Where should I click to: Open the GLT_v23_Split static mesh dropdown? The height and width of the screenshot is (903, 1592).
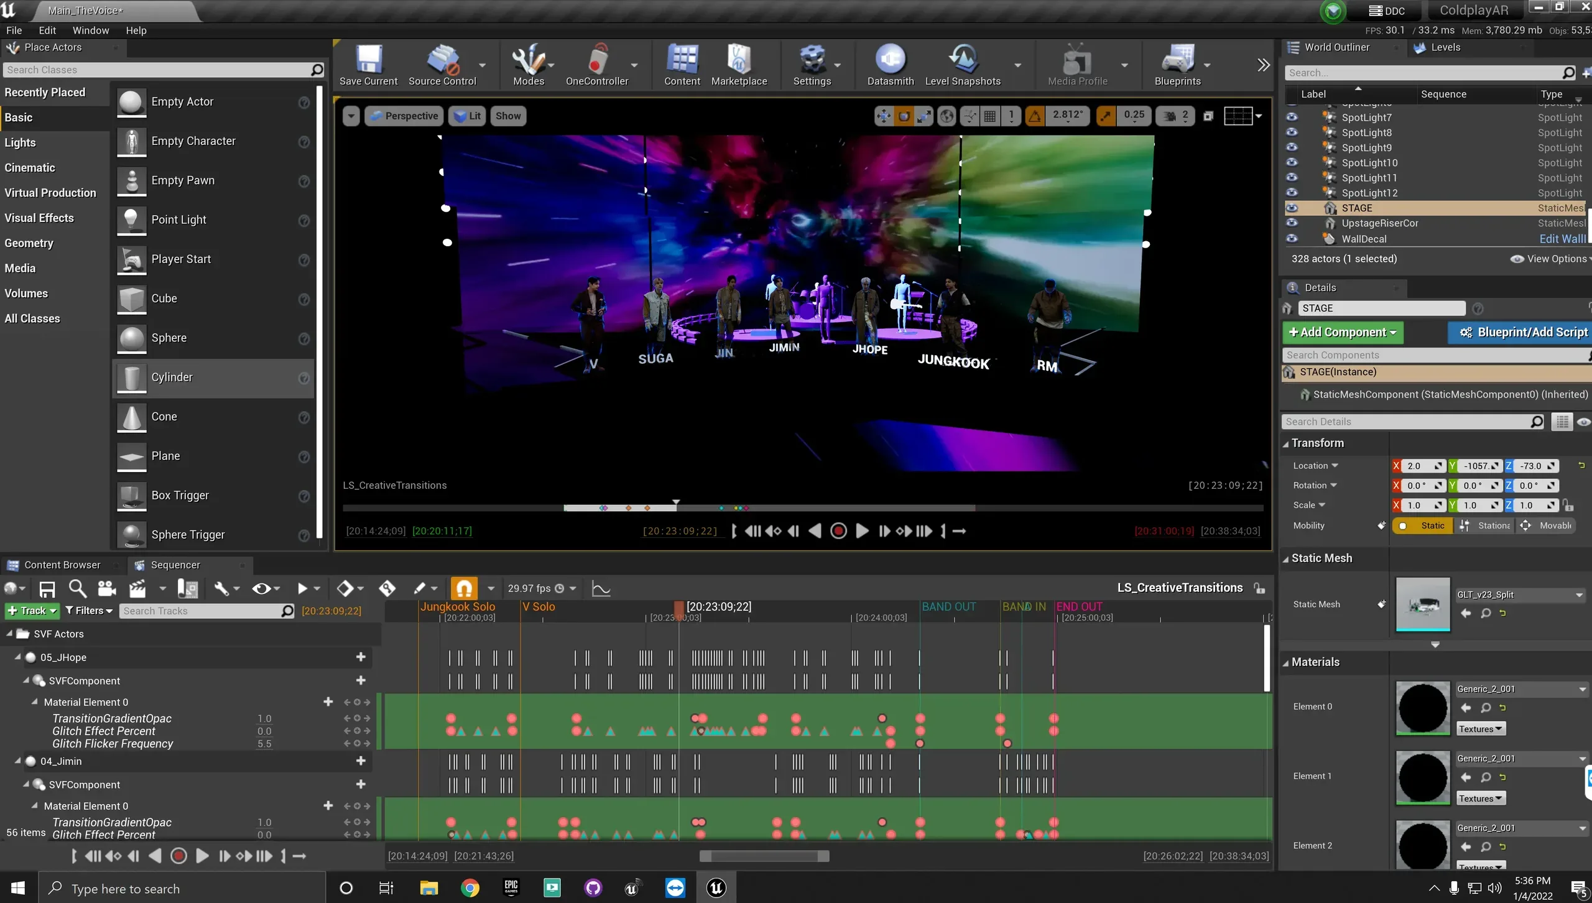[x=1520, y=595]
